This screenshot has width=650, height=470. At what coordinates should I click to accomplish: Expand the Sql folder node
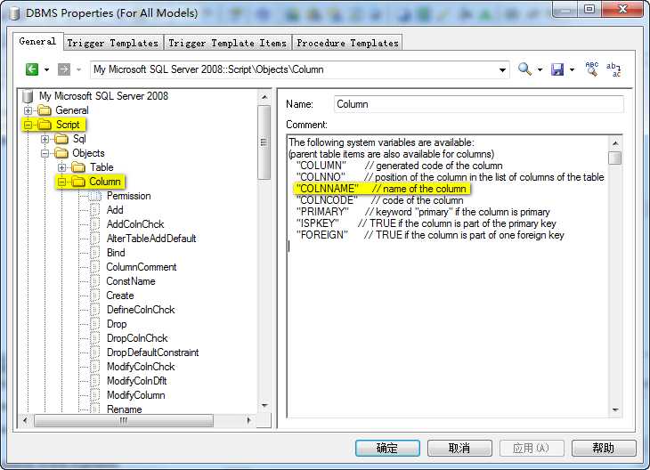[45, 139]
